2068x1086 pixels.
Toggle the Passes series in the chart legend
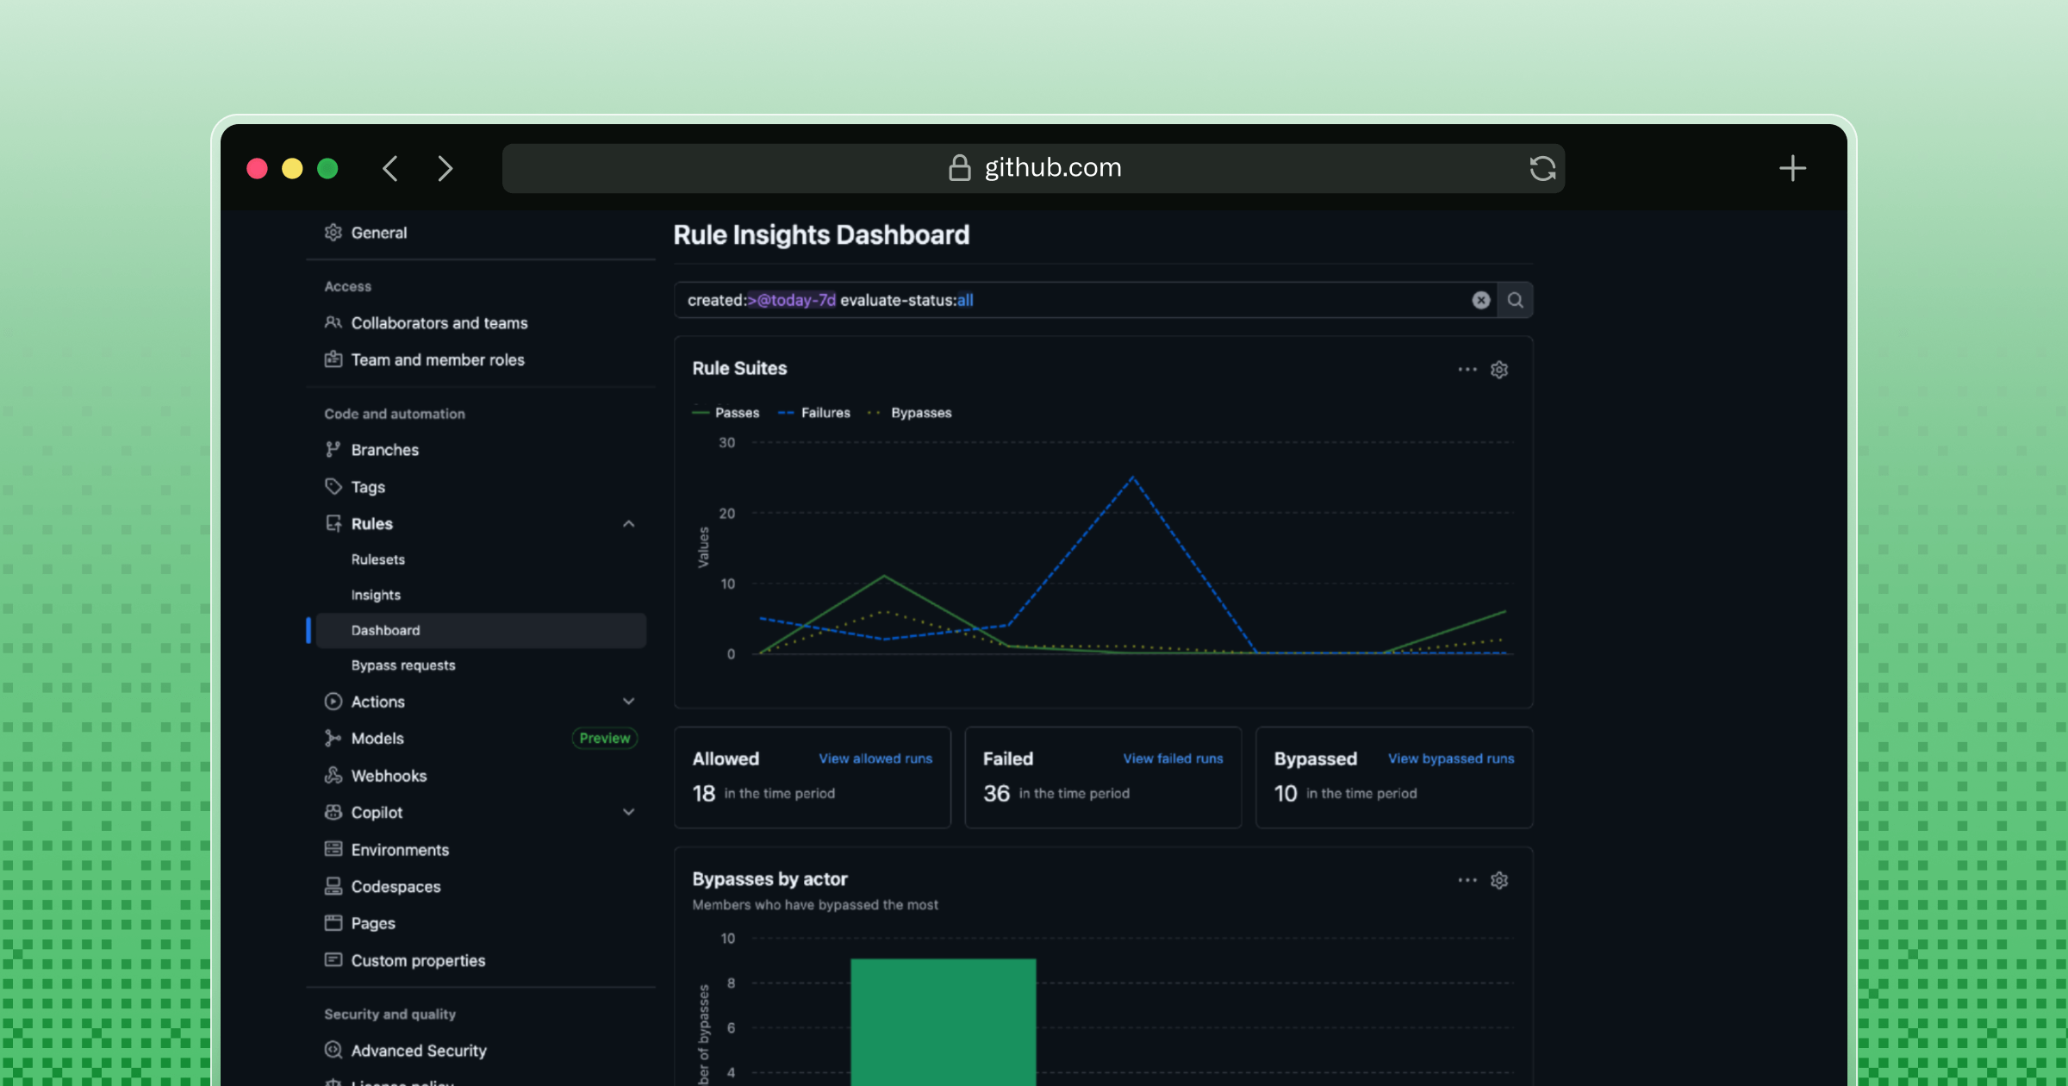726,412
